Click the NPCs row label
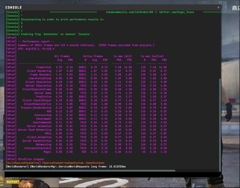Screen dimensions: 240x188 click(x=48, y=133)
